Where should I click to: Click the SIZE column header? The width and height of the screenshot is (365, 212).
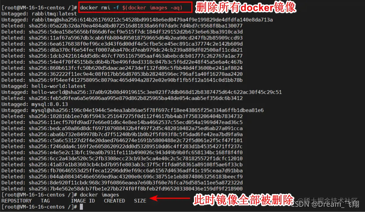pos(140,201)
